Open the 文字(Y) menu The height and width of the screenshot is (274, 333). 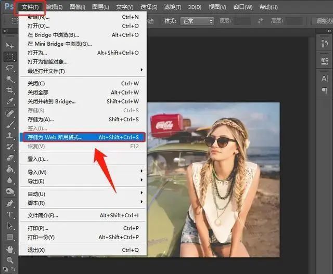125,7
